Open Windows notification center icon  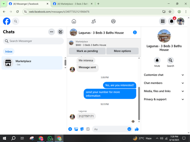pos(184,138)
